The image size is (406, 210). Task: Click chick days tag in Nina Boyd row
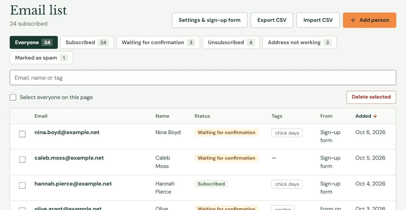tap(287, 133)
